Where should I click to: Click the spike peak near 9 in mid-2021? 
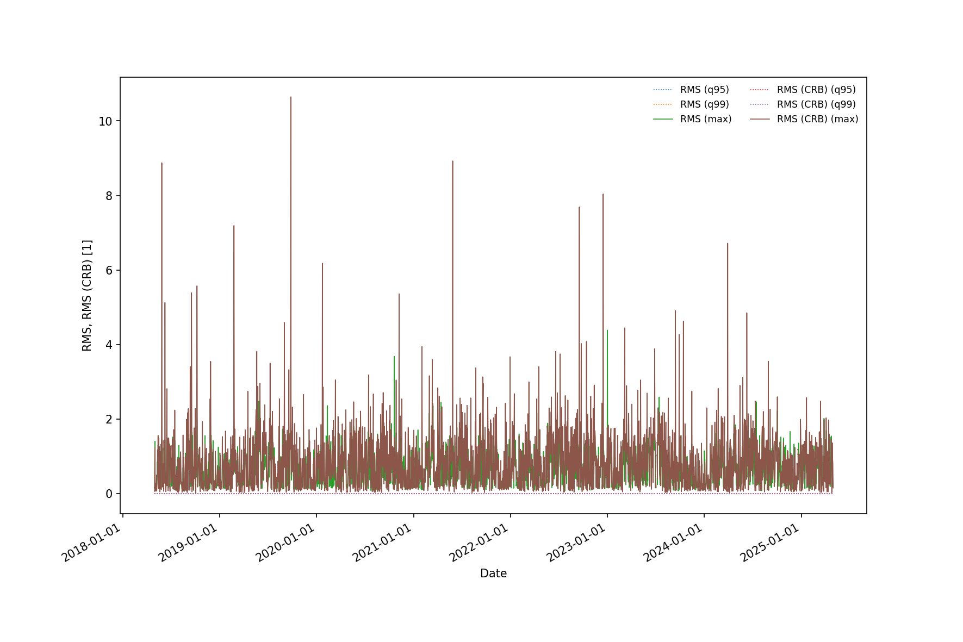(452, 161)
